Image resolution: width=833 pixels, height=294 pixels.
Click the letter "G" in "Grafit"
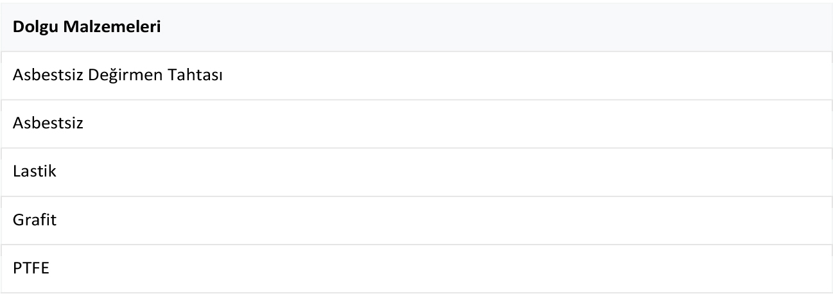point(17,220)
